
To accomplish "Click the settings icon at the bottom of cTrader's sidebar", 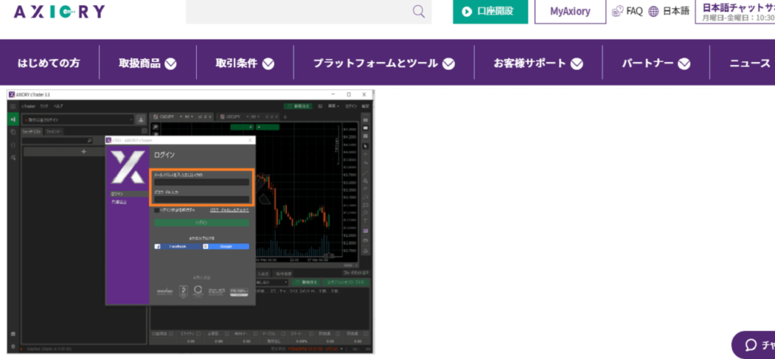I will point(13,345).
